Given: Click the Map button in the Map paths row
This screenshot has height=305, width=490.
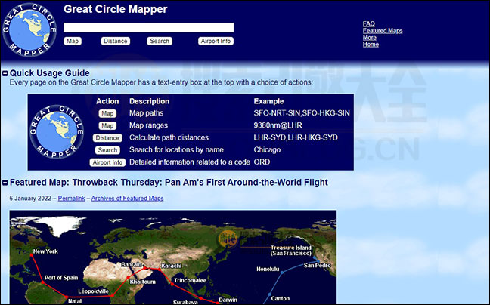Looking at the screenshot, I should [107, 113].
